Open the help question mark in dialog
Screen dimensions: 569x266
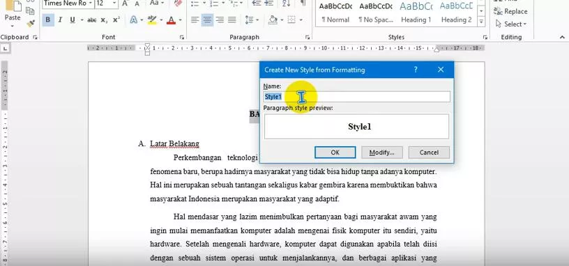[x=416, y=70]
